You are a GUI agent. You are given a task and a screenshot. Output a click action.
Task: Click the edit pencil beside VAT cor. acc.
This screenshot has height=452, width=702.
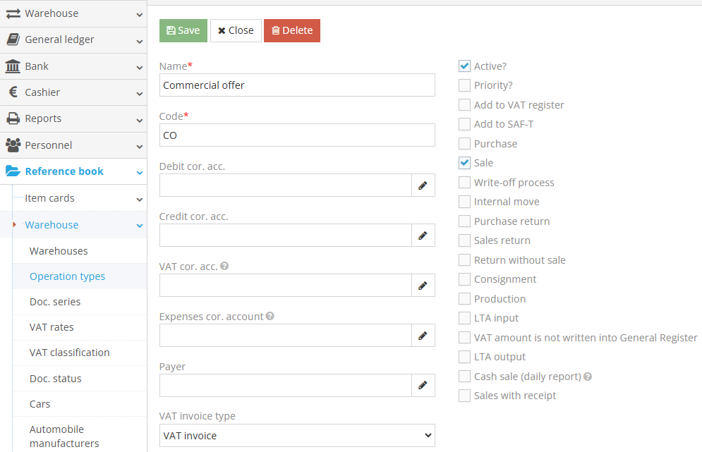(423, 286)
